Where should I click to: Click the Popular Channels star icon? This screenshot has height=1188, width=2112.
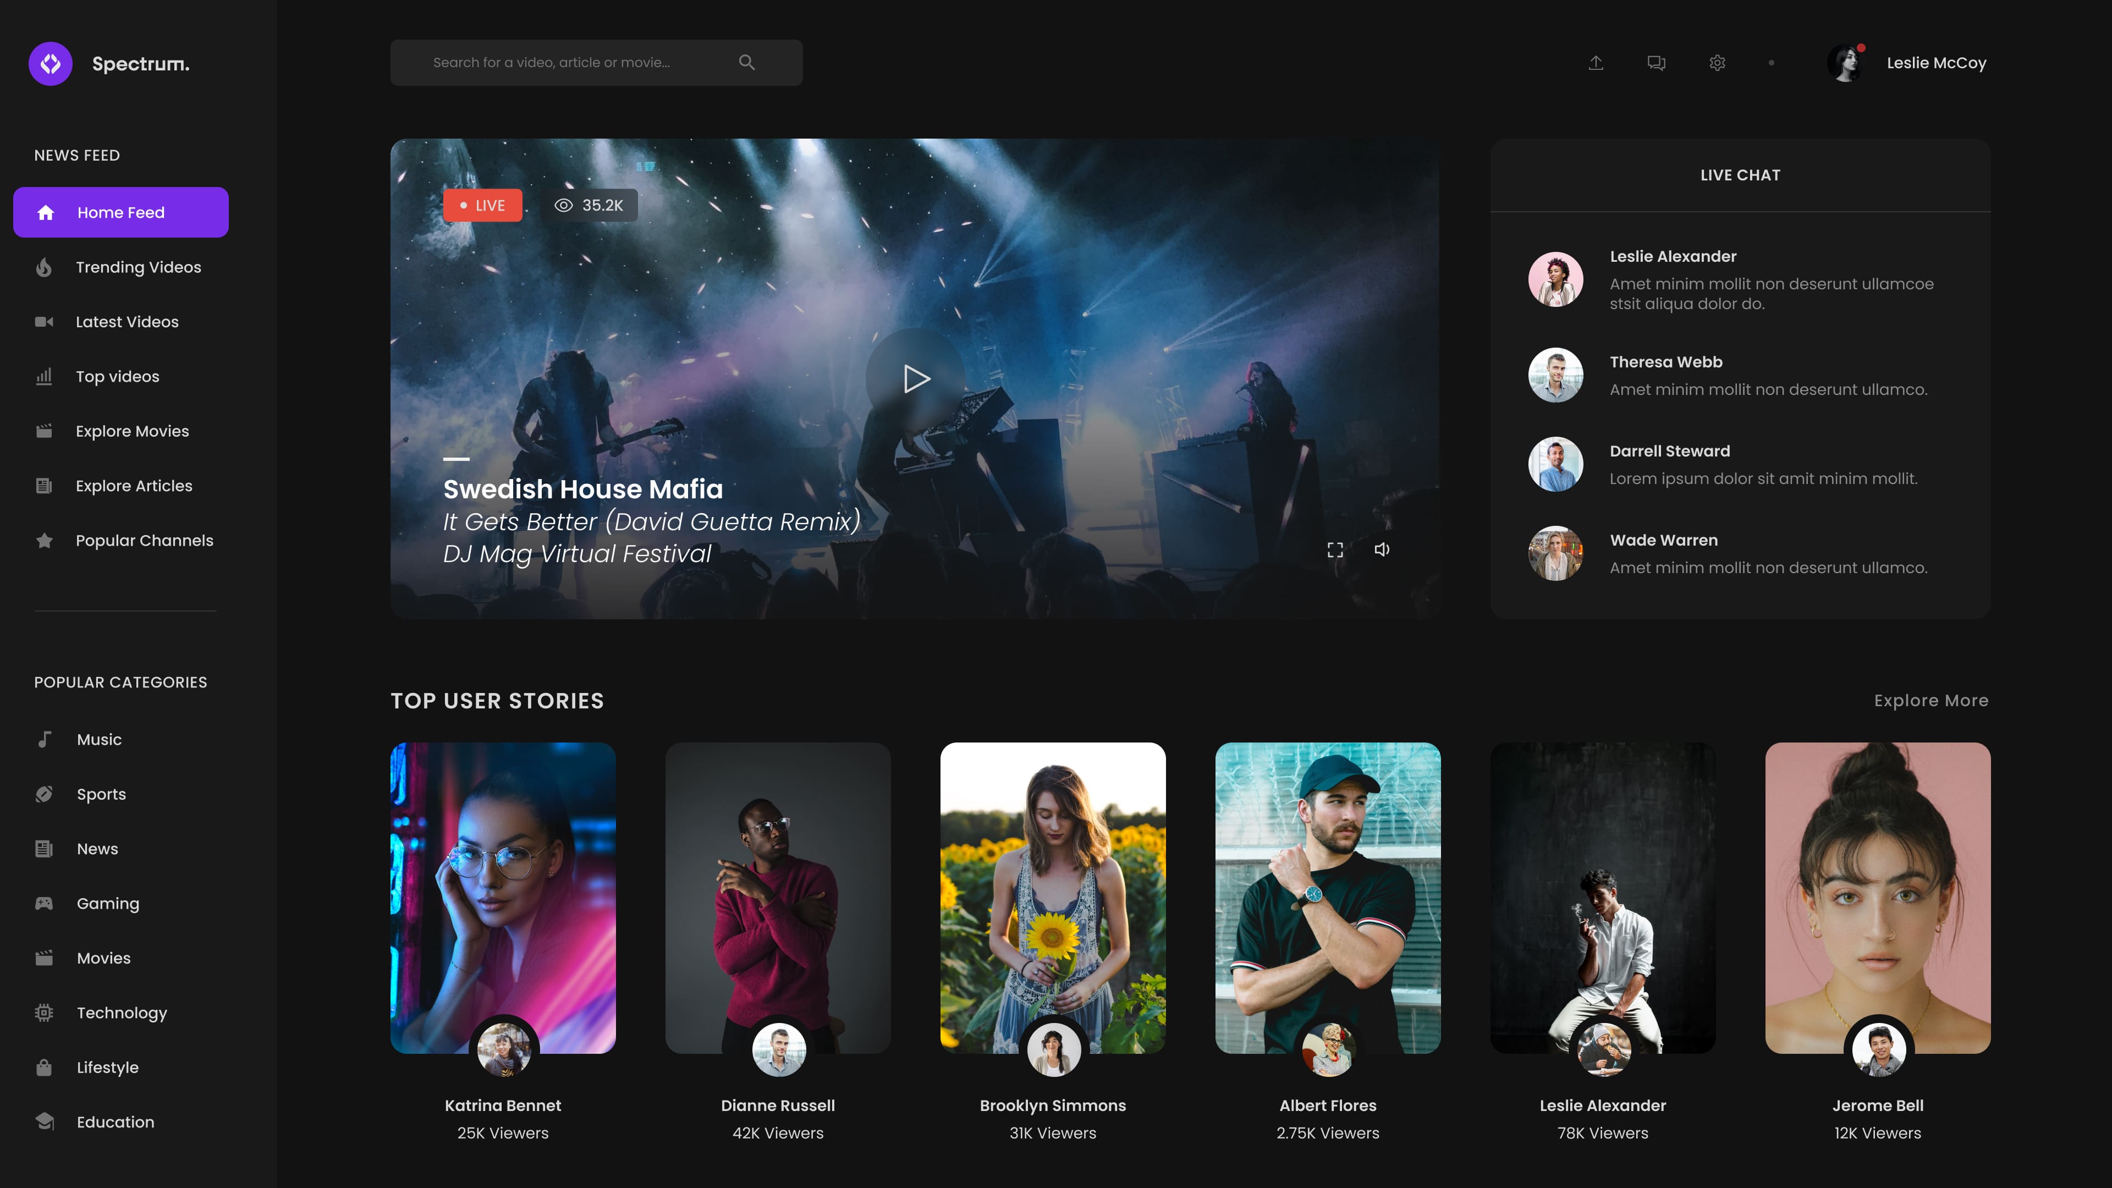(44, 540)
